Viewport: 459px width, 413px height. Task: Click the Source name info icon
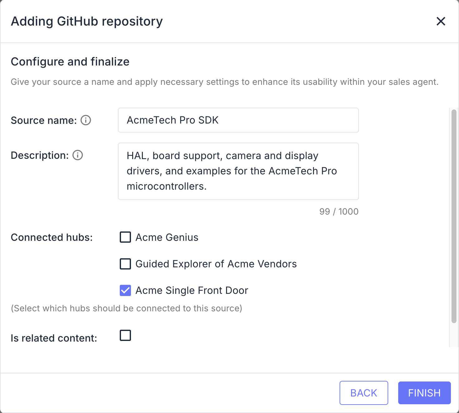(86, 120)
